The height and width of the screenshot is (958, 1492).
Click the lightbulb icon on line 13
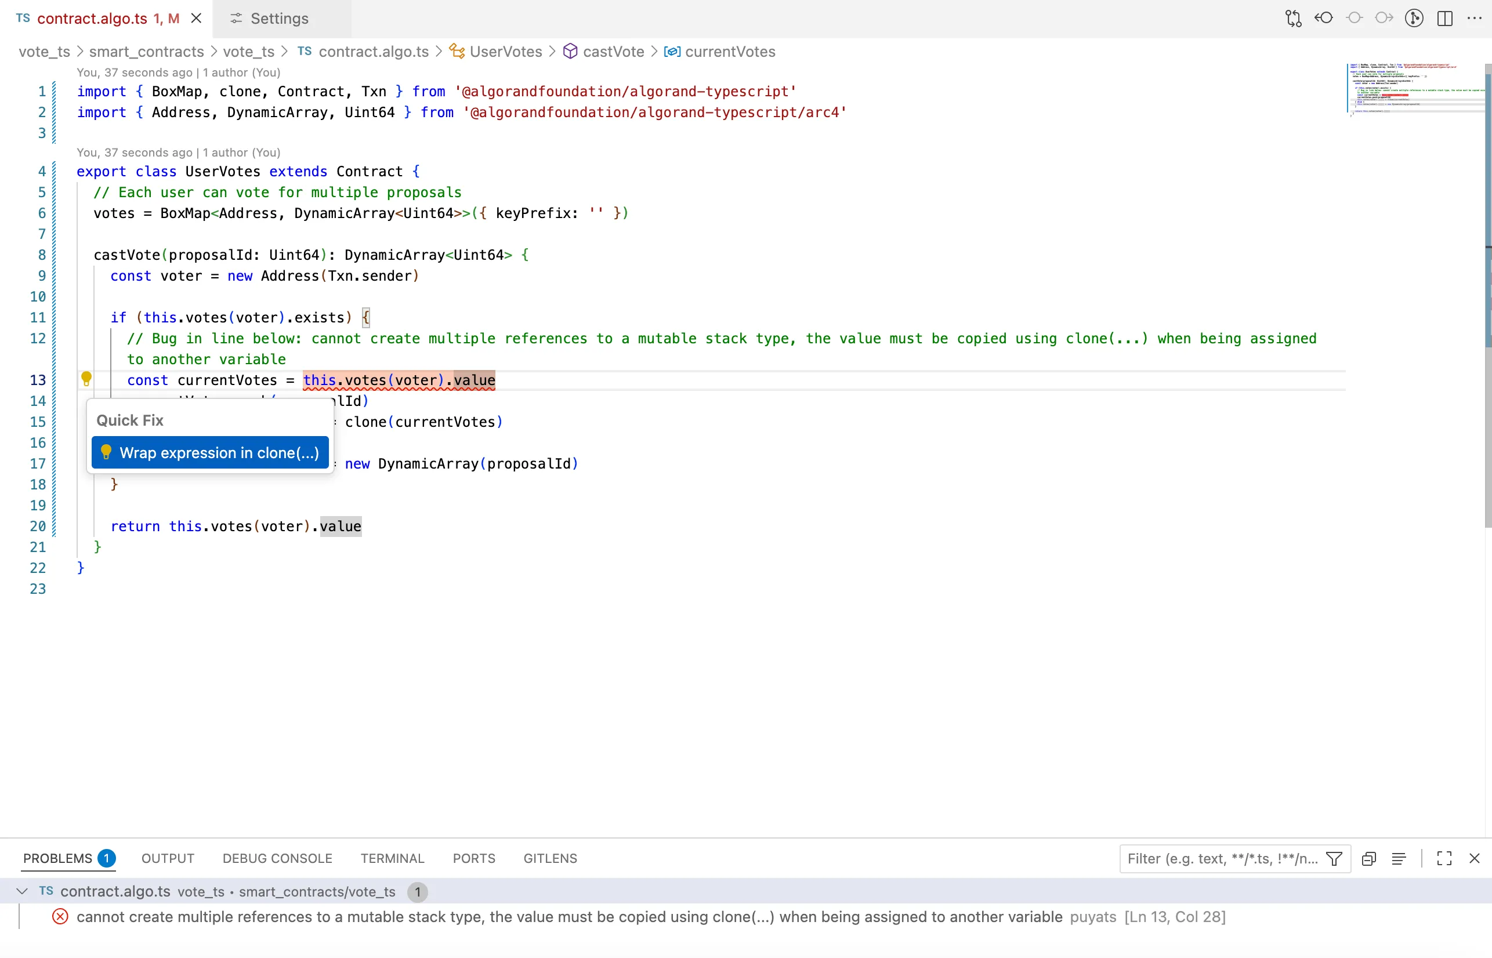pos(86,378)
